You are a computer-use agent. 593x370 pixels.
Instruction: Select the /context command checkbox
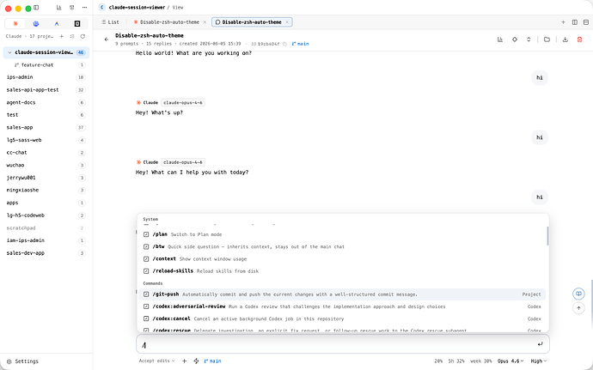[x=146, y=259]
